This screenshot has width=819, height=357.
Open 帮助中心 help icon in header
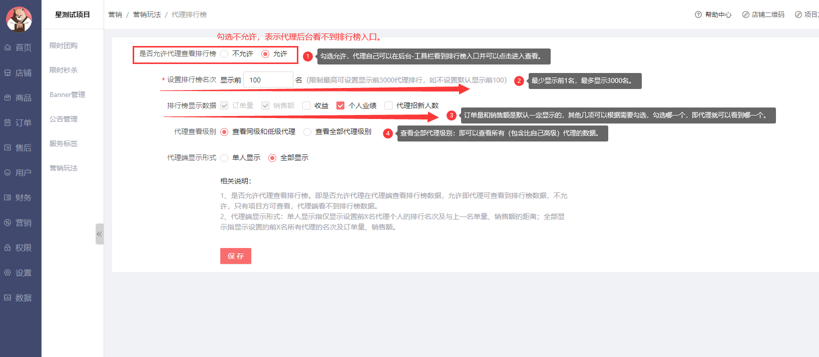click(x=698, y=14)
